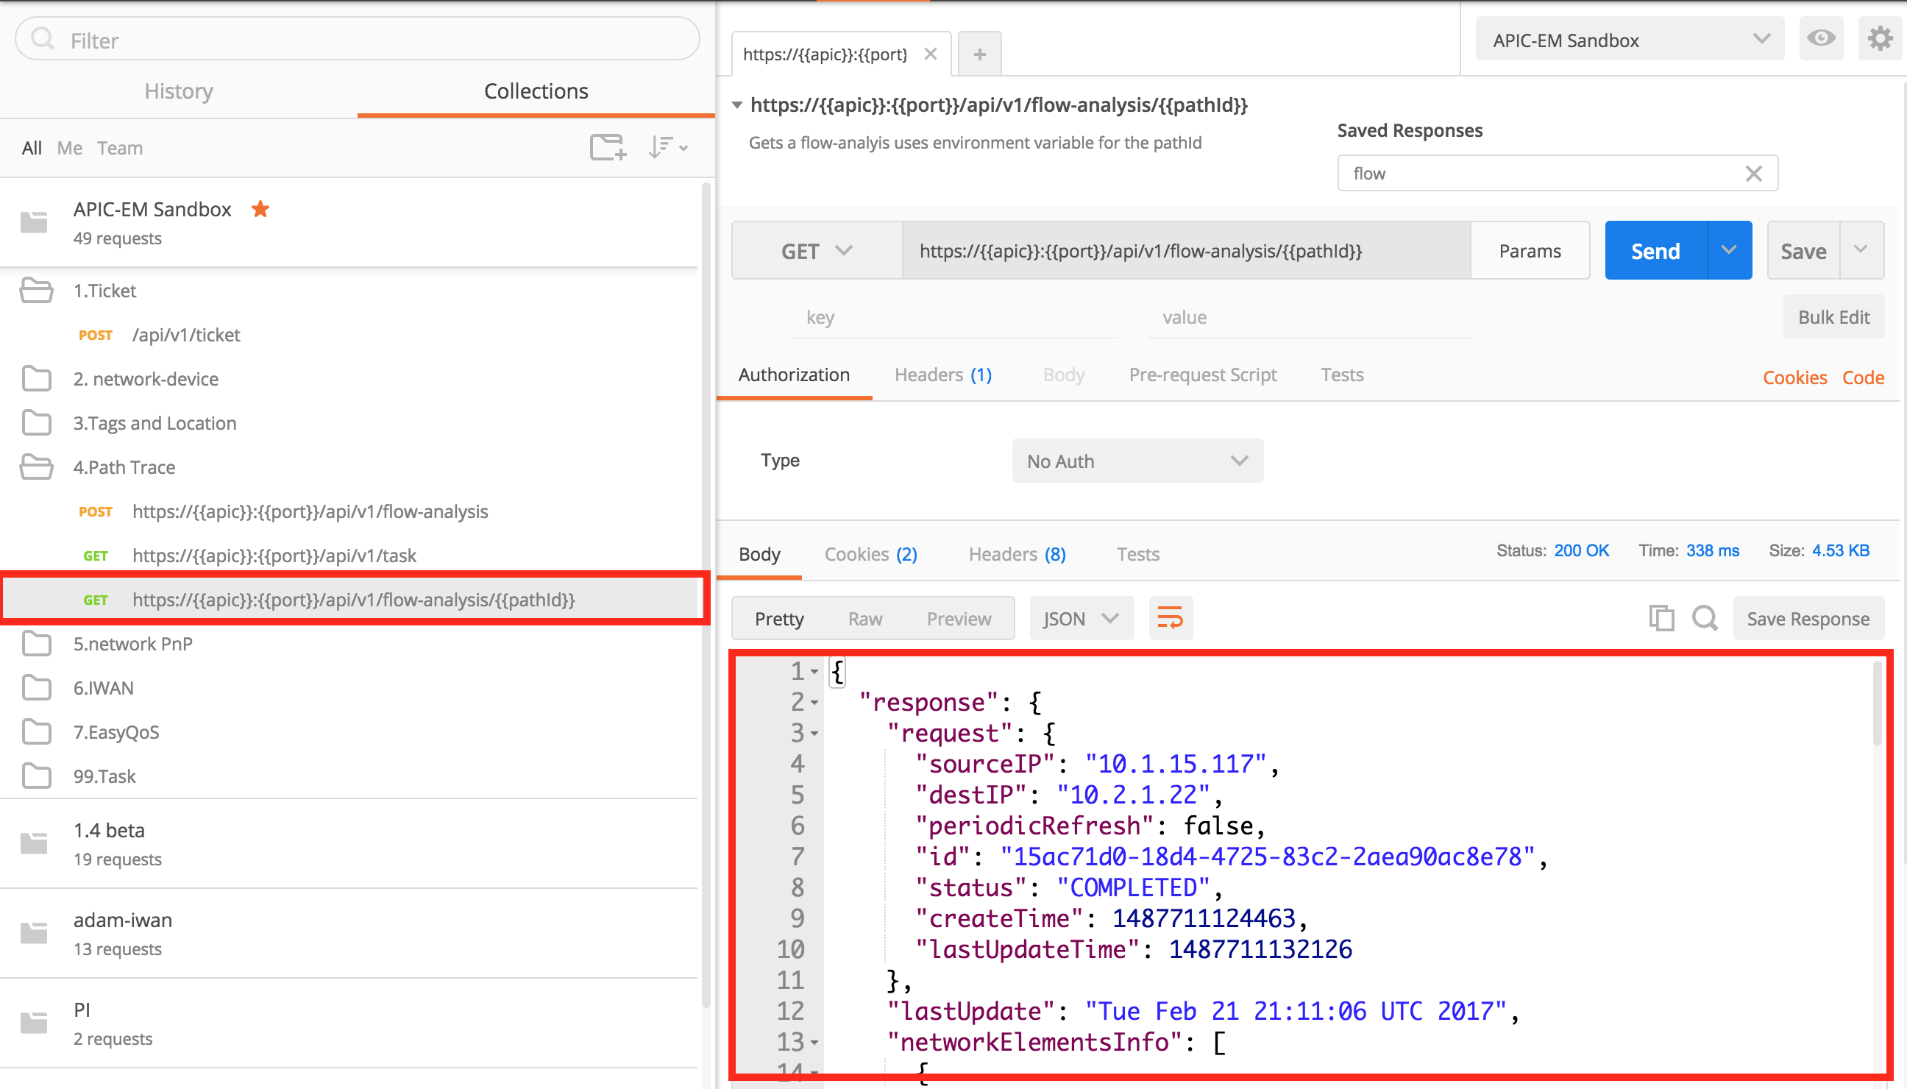Filter collections by Me
Viewport: 1907px width, 1089px height.
pos(70,148)
